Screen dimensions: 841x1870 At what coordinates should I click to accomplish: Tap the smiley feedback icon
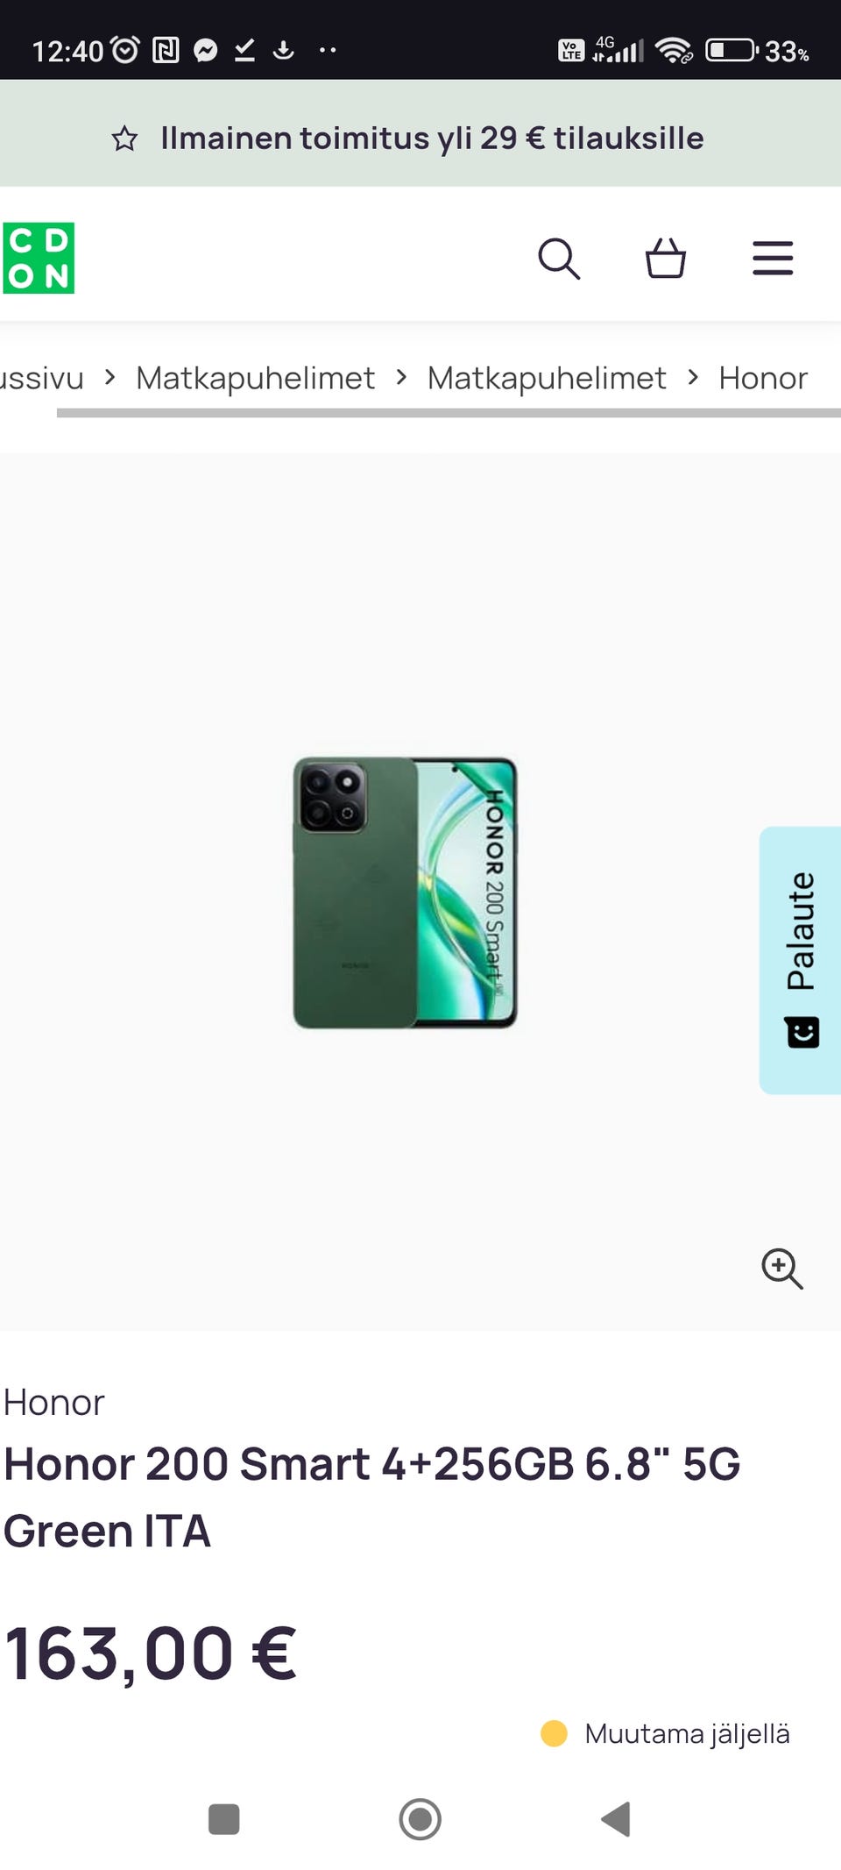pos(802,1033)
